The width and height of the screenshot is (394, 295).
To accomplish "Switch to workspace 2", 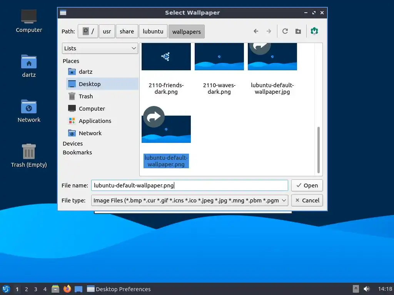I will click(x=27, y=289).
